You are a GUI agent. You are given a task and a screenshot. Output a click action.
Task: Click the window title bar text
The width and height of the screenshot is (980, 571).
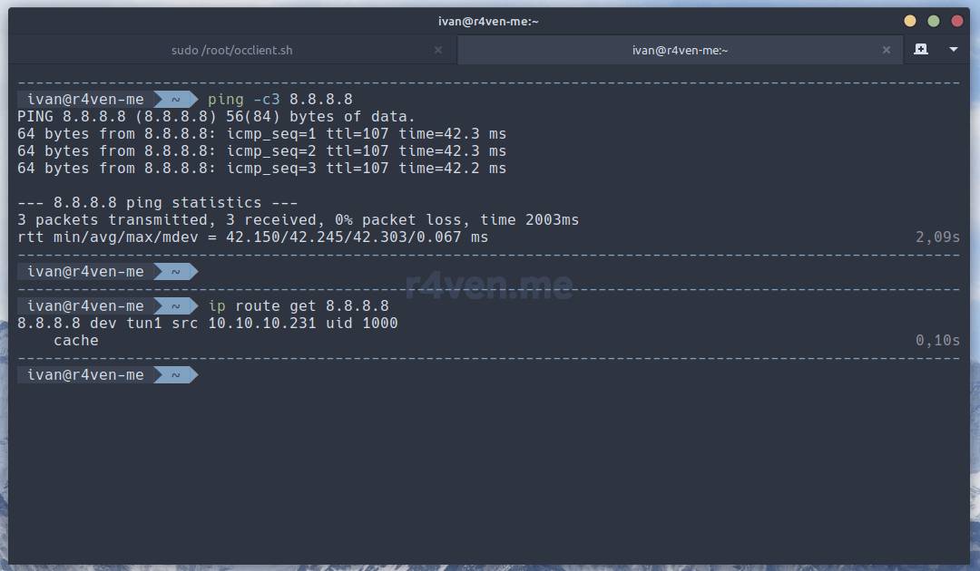488,21
